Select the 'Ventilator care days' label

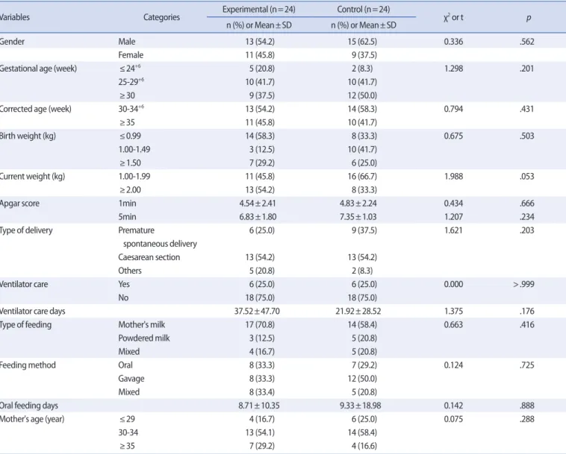pos(33,311)
